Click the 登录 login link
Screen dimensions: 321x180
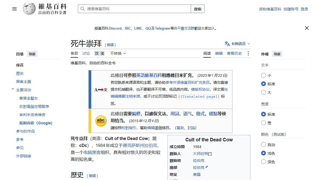tap(304, 9)
